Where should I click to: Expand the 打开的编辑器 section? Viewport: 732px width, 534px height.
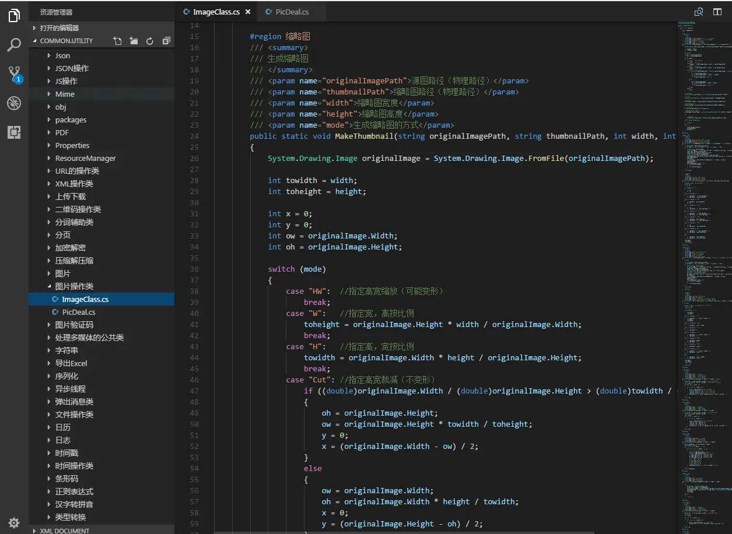pyautogui.click(x=59, y=27)
